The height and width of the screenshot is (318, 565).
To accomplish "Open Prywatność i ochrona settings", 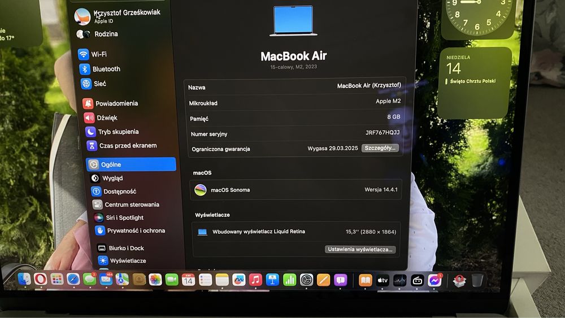I will [130, 230].
